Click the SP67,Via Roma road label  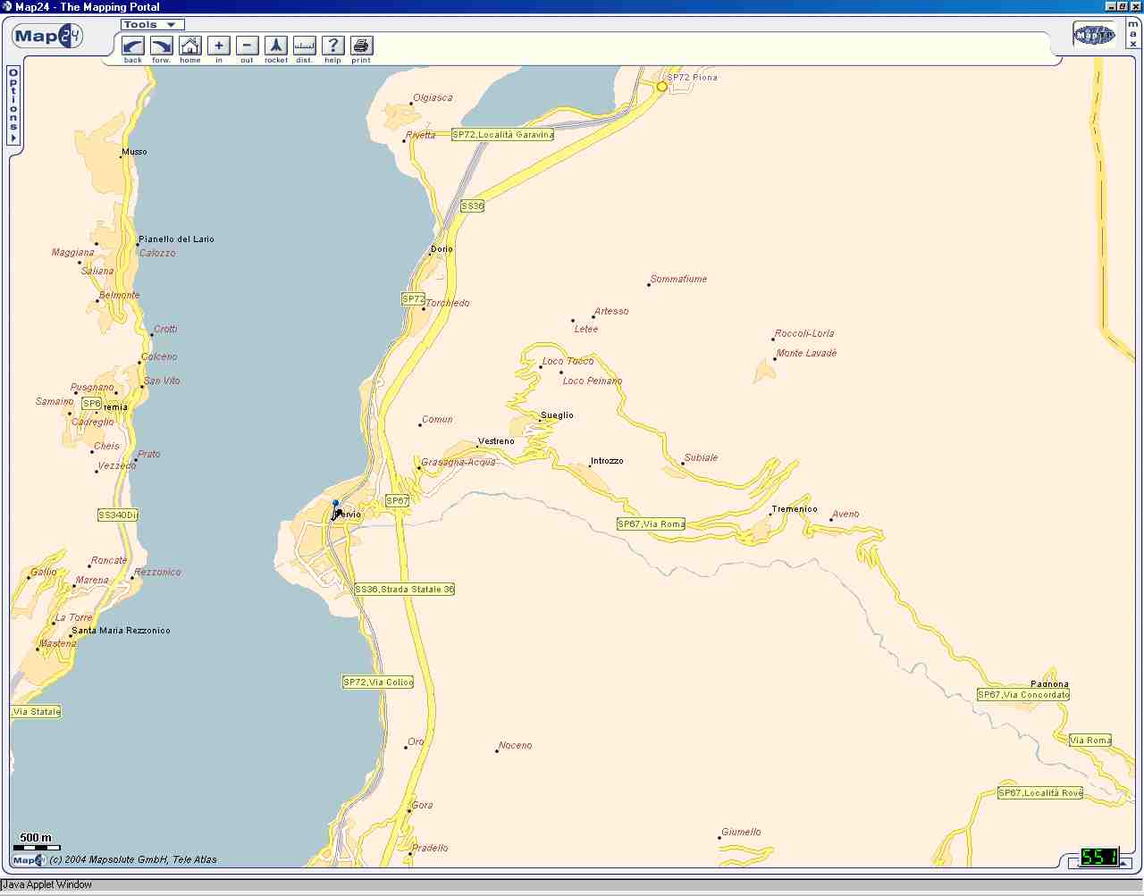[x=651, y=524]
